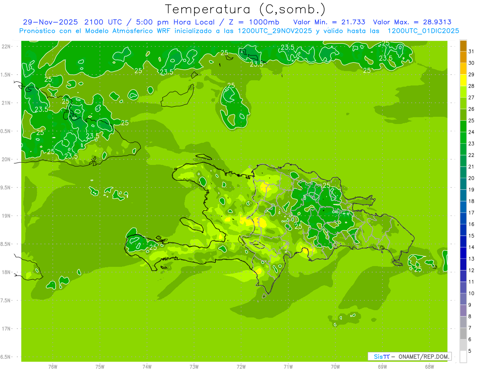482x372 pixels.
Task: Click the color bar value label 25
Action: tap(472, 120)
